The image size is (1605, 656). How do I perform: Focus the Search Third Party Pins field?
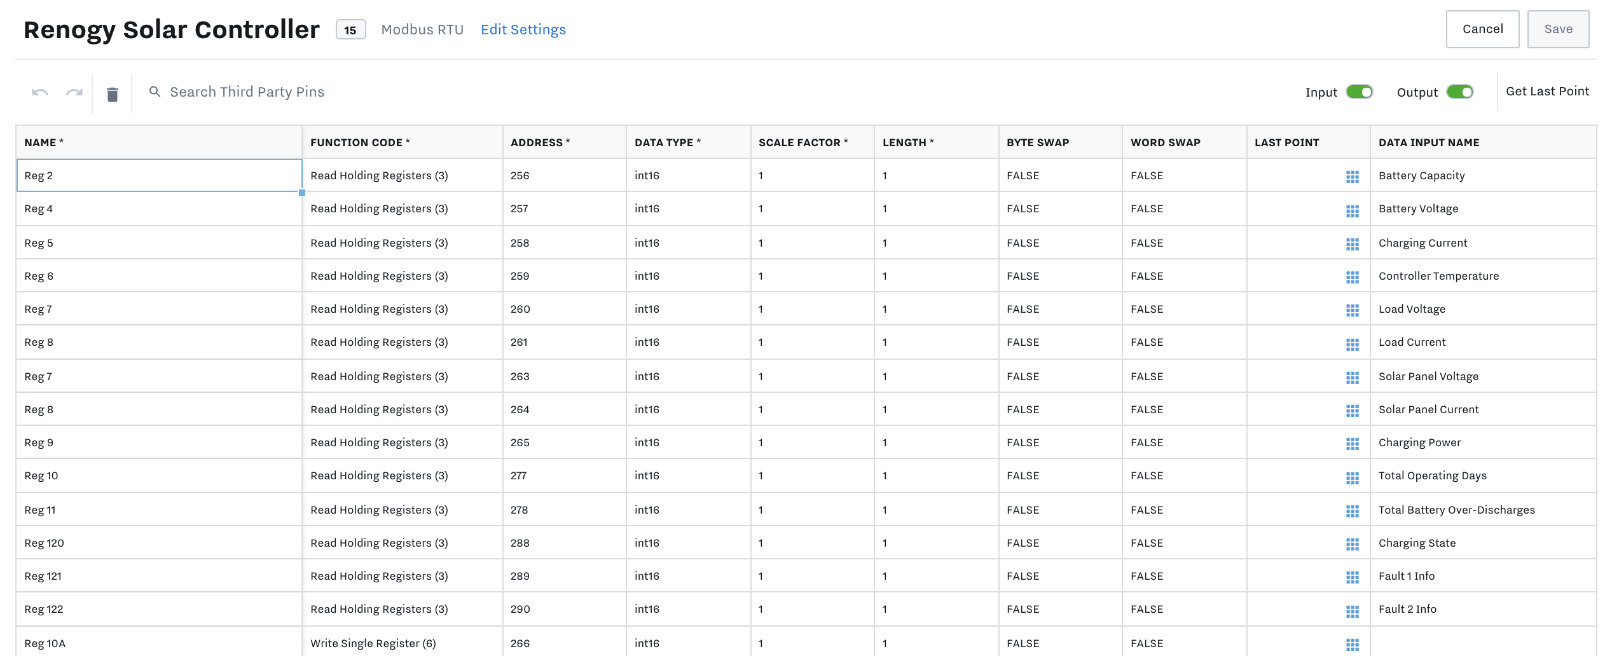(x=247, y=92)
